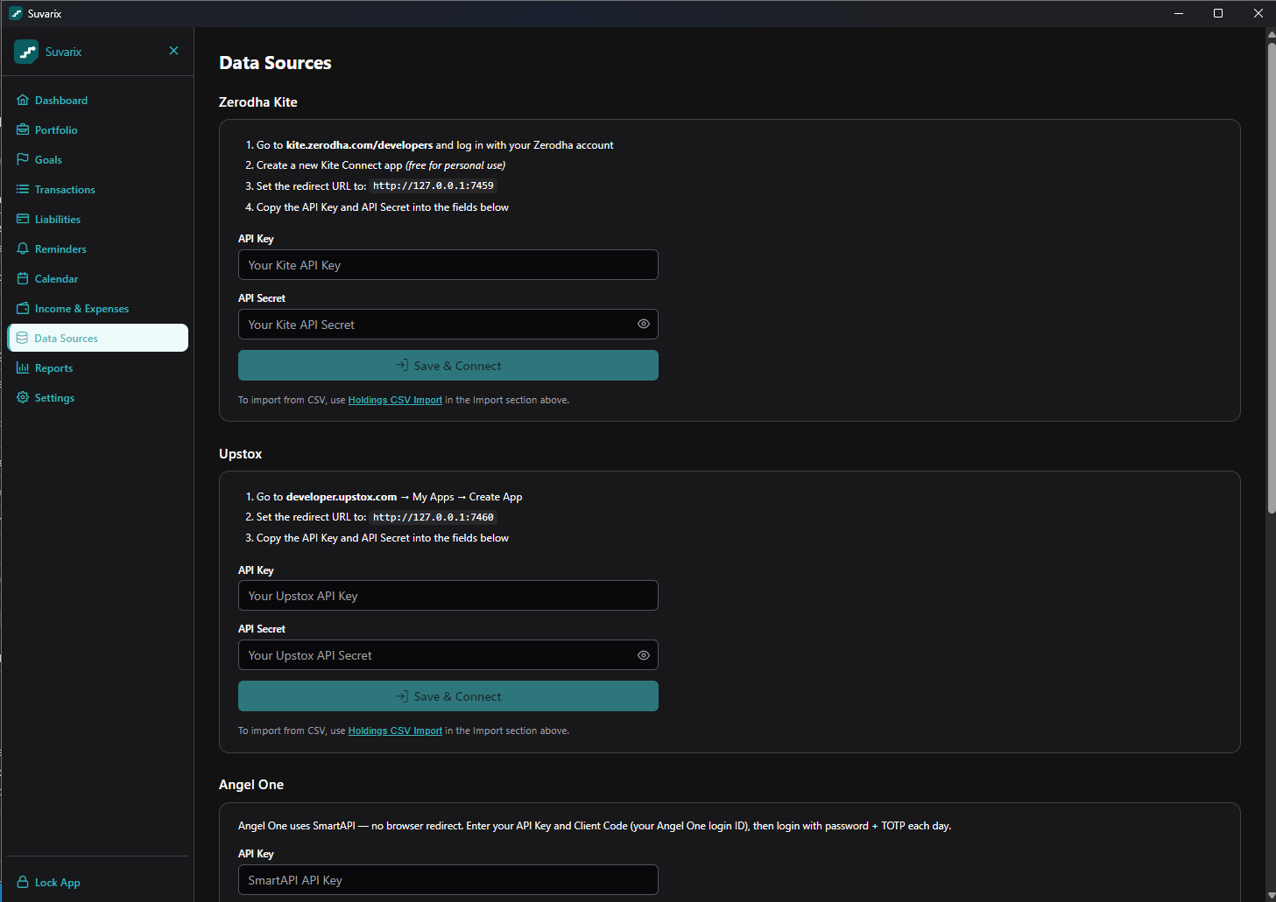Click the Angel One section heading
The width and height of the screenshot is (1276, 902).
click(251, 785)
